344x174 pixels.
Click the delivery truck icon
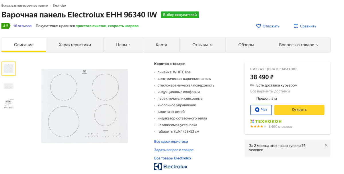point(252,85)
